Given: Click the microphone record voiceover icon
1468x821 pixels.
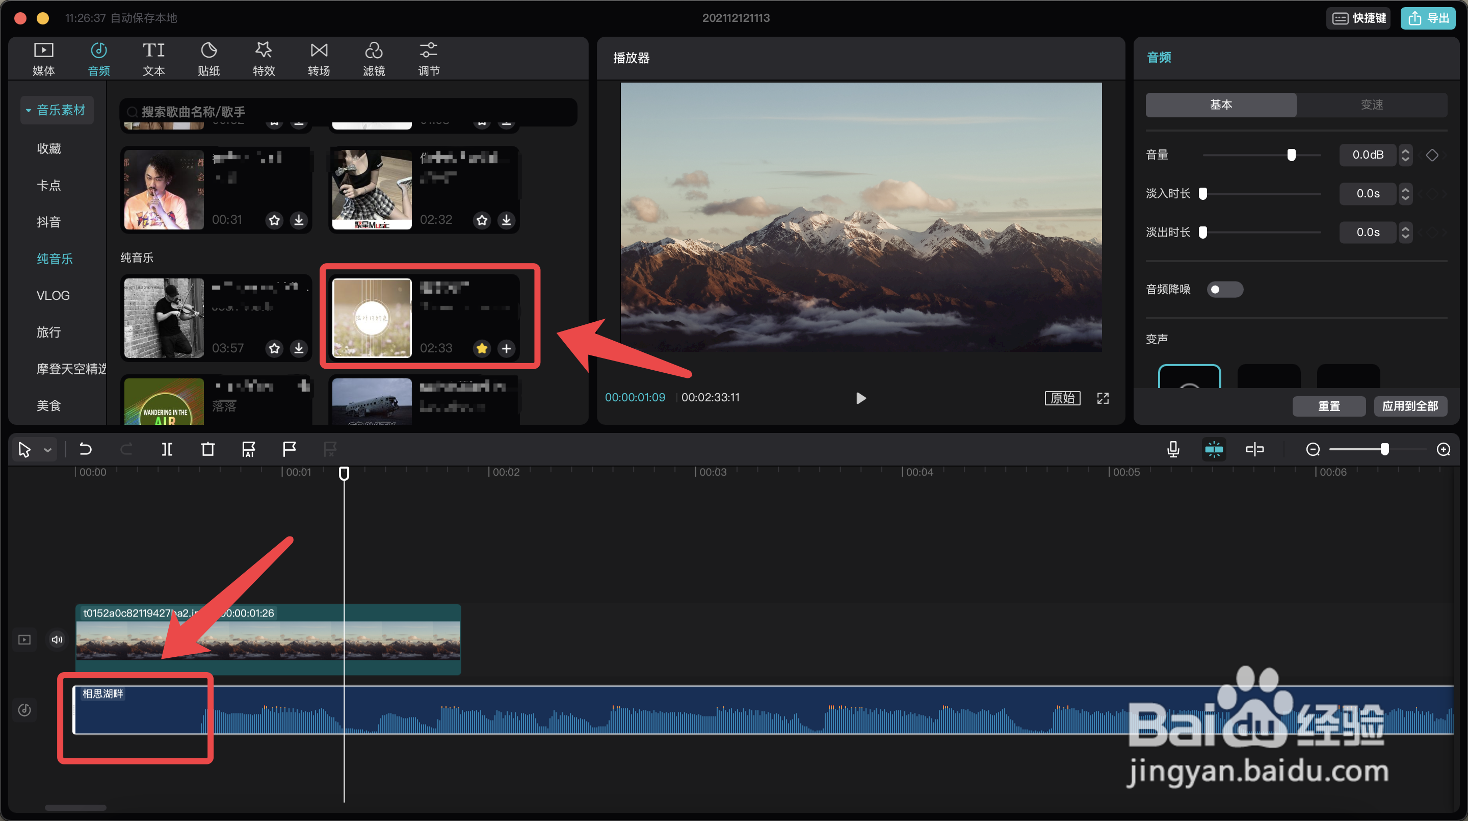Looking at the screenshot, I should (1173, 449).
